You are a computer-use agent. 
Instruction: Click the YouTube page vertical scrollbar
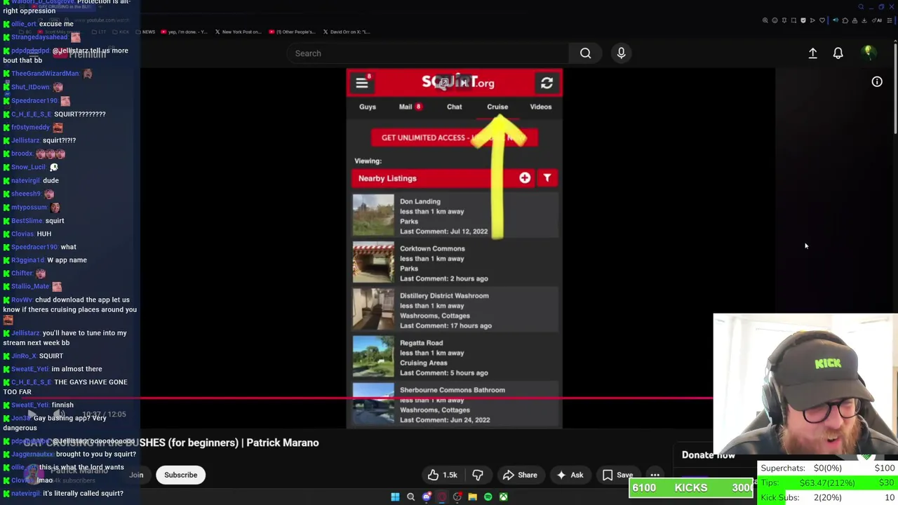pyautogui.click(x=895, y=88)
